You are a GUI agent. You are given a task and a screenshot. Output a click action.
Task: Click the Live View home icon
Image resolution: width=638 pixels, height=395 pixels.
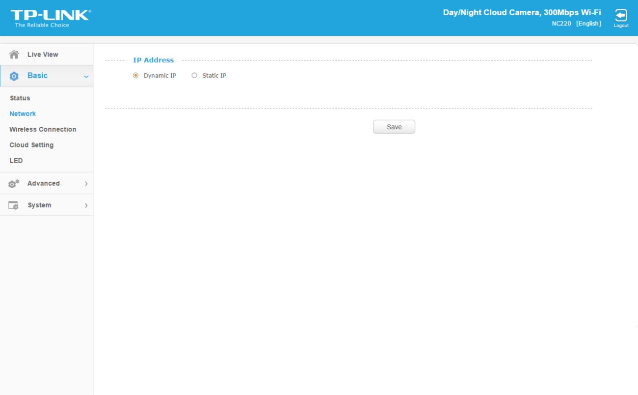pyautogui.click(x=14, y=55)
